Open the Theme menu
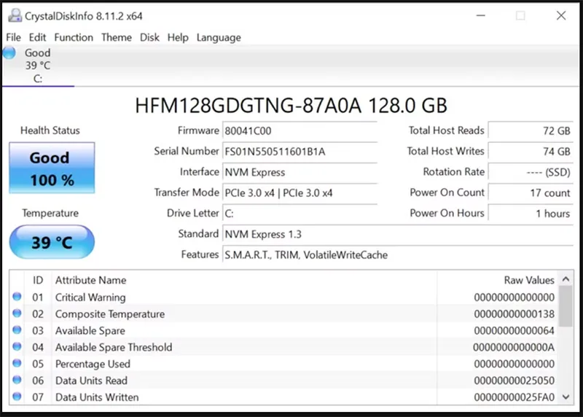The width and height of the screenshot is (583, 417). [x=117, y=38]
